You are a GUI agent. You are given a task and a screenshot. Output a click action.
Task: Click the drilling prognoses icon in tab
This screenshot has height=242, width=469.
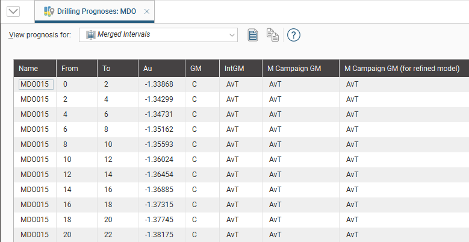(49, 11)
